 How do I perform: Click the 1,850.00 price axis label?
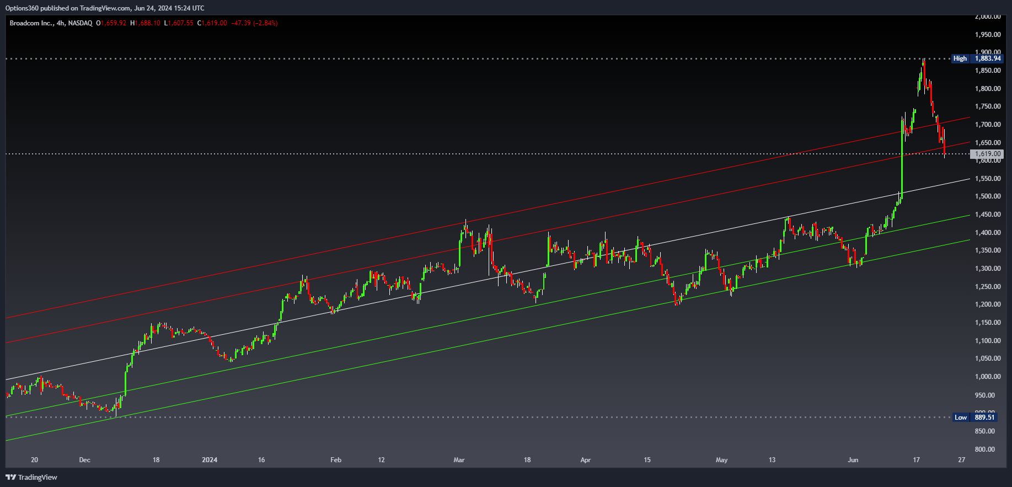pyautogui.click(x=988, y=71)
